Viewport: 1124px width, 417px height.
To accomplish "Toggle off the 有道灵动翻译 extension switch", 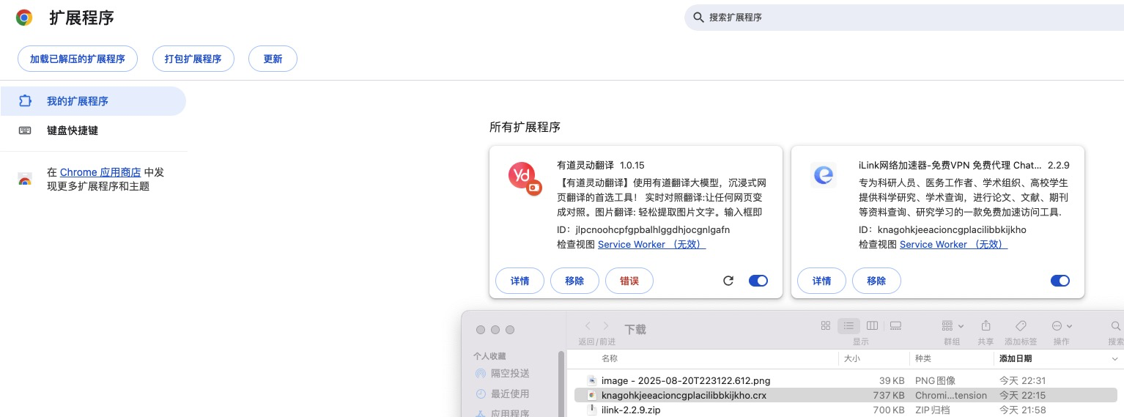I will coord(758,281).
